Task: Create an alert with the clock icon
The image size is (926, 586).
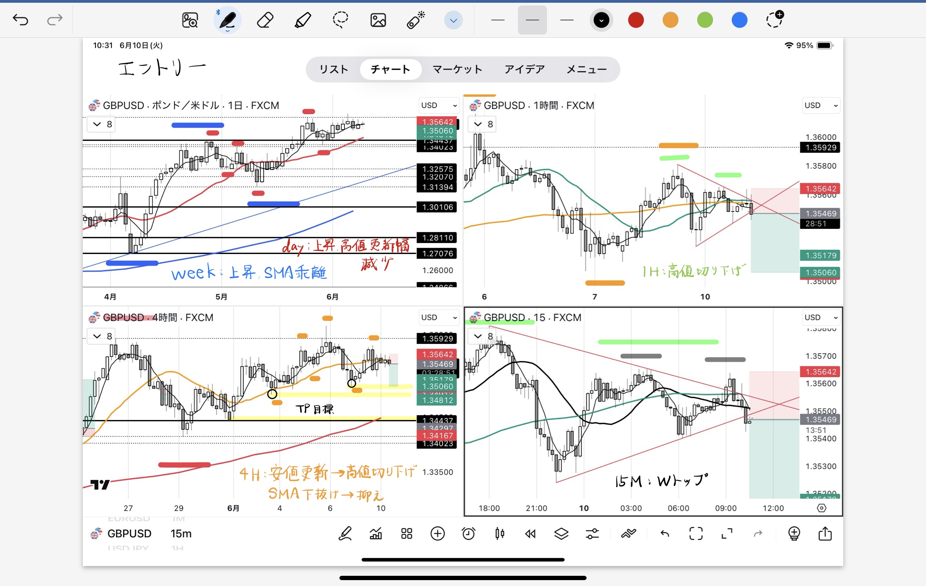Action: click(x=468, y=534)
